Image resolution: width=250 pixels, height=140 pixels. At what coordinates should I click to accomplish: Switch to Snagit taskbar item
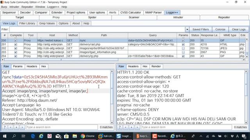tap(123, 136)
